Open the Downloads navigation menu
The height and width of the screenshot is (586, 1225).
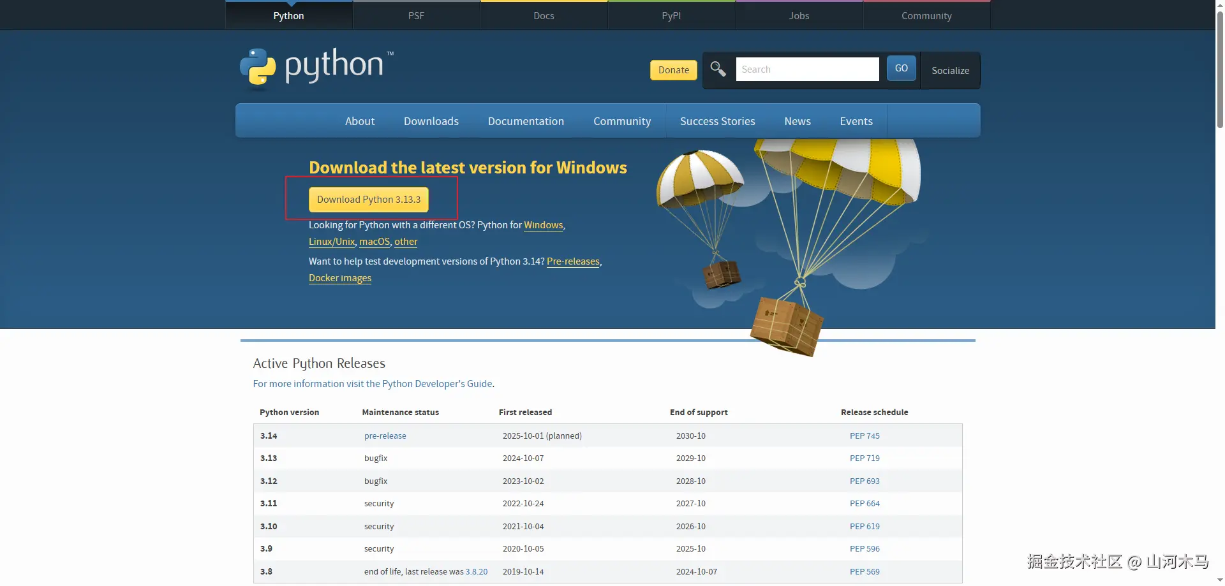431,121
